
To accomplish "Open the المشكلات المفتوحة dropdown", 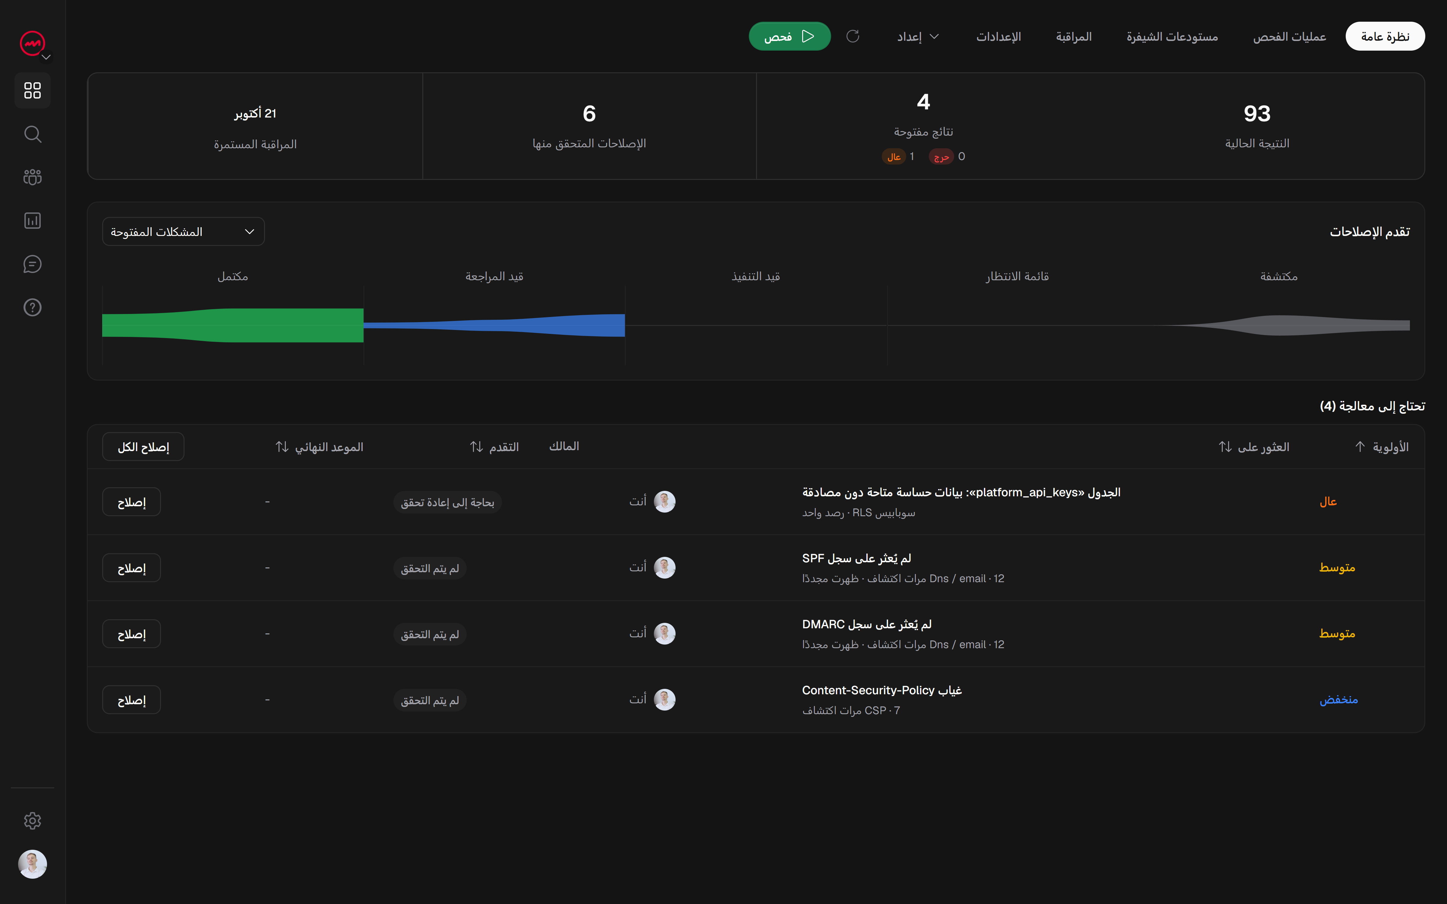I will (184, 231).
